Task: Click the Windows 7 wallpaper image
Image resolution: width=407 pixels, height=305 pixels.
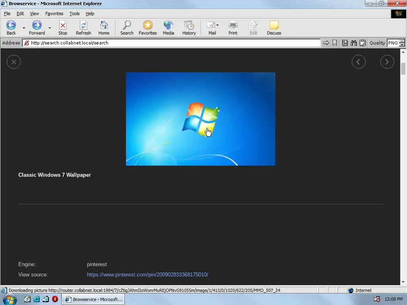Action: [201, 119]
